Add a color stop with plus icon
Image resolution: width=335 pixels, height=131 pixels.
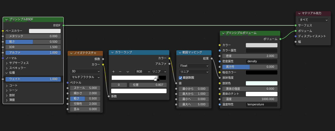113,72
